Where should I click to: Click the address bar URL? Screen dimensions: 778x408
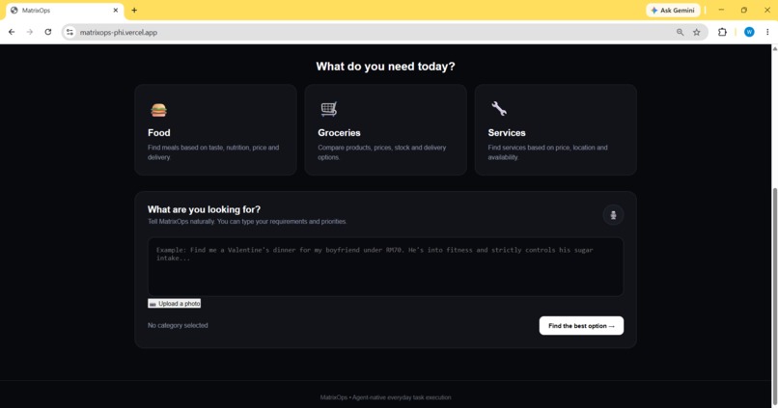pyautogui.click(x=119, y=32)
